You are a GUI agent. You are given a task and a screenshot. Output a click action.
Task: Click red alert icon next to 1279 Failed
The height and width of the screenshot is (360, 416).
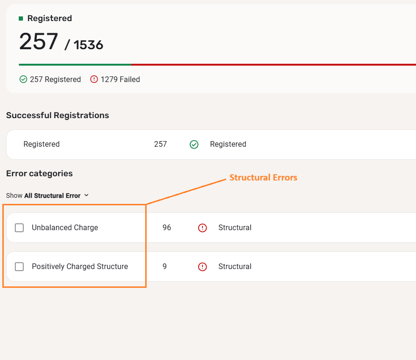coord(94,80)
